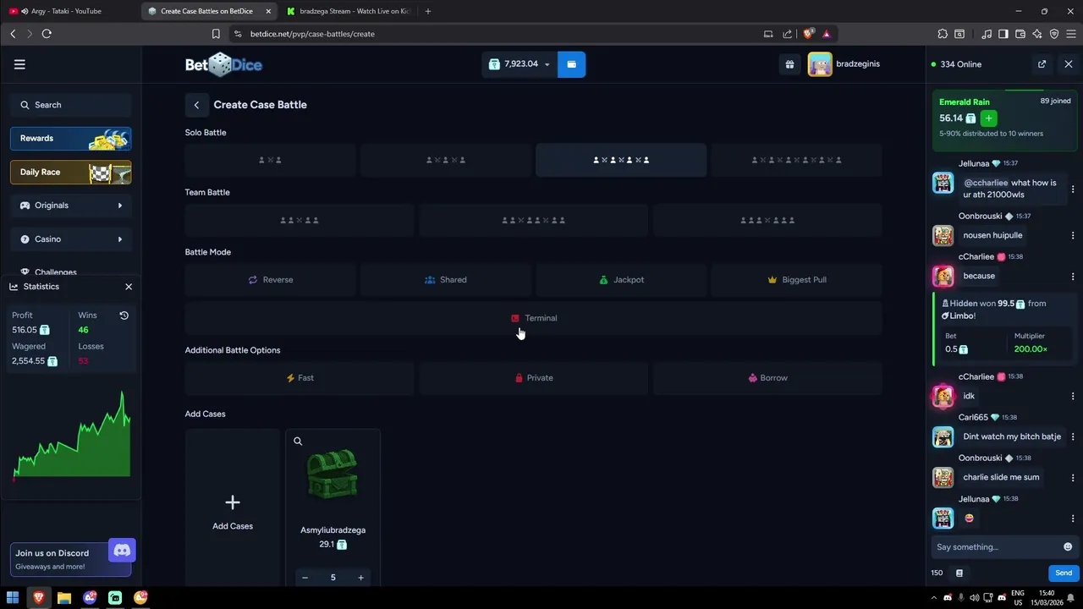Select 2v2 team battle
Image resolution: width=1083 pixels, height=609 pixels.
[x=300, y=220]
